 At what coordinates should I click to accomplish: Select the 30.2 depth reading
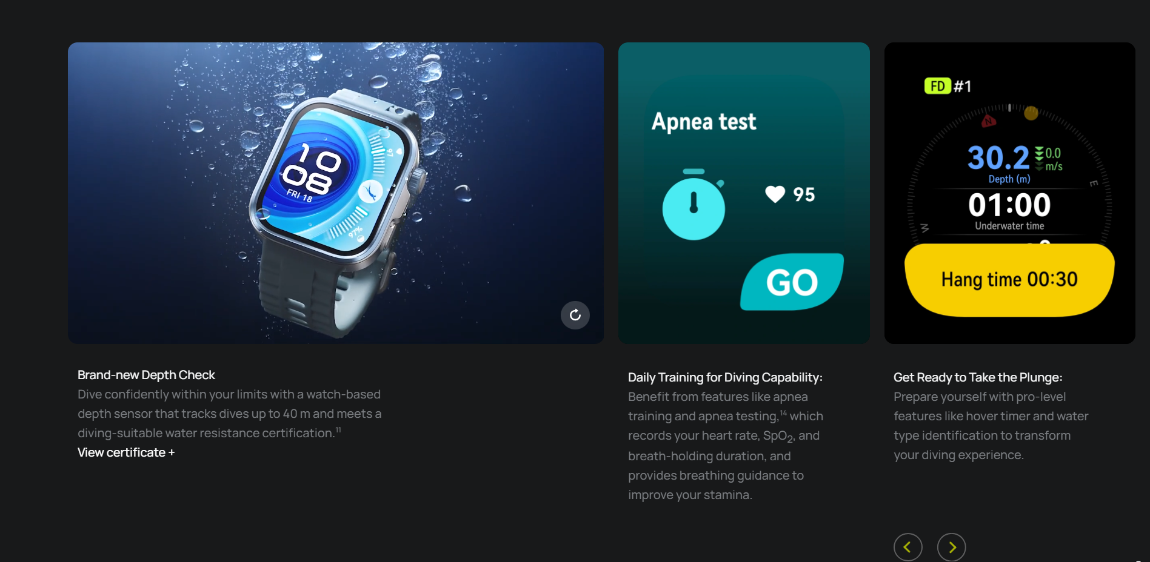click(998, 158)
